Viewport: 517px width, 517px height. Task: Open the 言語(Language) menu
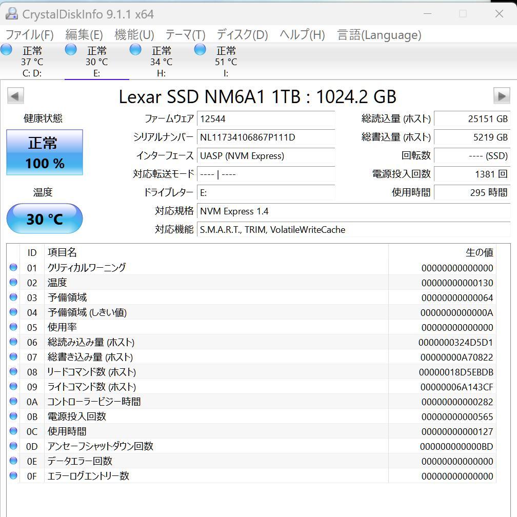click(x=379, y=35)
